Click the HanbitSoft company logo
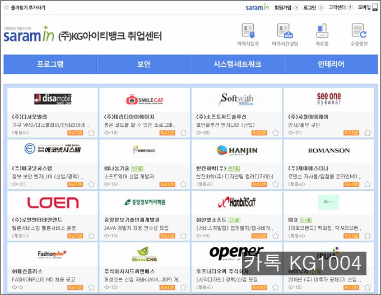The width and height of the screenshot is (381, 295). [x=236, y=202]
